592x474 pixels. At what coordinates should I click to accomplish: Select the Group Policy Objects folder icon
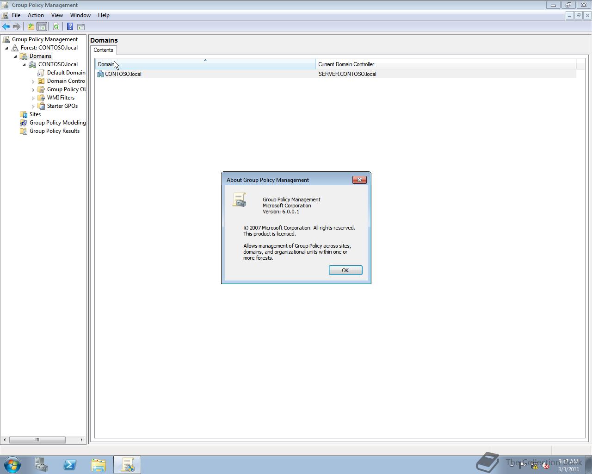click(41, 89)
